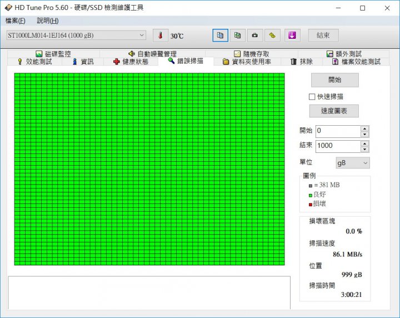The width and height of the screenshot is (400, 318).
Task: Switch to the 額外測試 tab
Action: point(344,54)
